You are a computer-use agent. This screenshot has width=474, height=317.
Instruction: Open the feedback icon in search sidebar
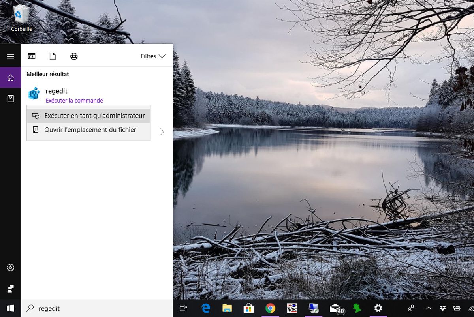tap(11, 289)
